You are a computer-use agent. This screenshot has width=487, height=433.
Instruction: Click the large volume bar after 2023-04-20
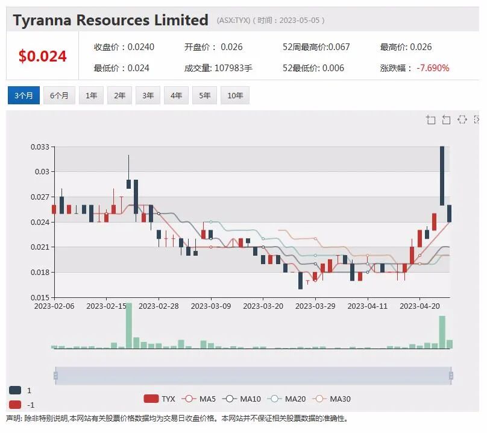(442, 332)
